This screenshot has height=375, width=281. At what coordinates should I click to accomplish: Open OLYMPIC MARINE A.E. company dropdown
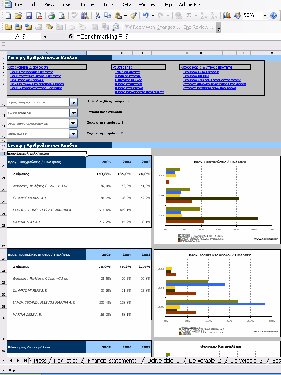pos(73,113)
